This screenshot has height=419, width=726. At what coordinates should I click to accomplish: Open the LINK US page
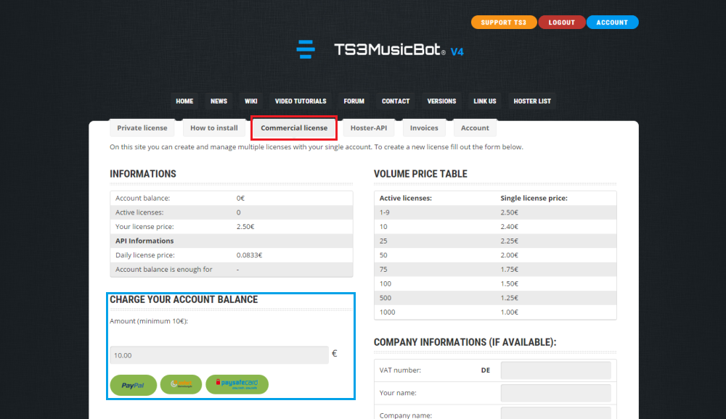point(485,101)
